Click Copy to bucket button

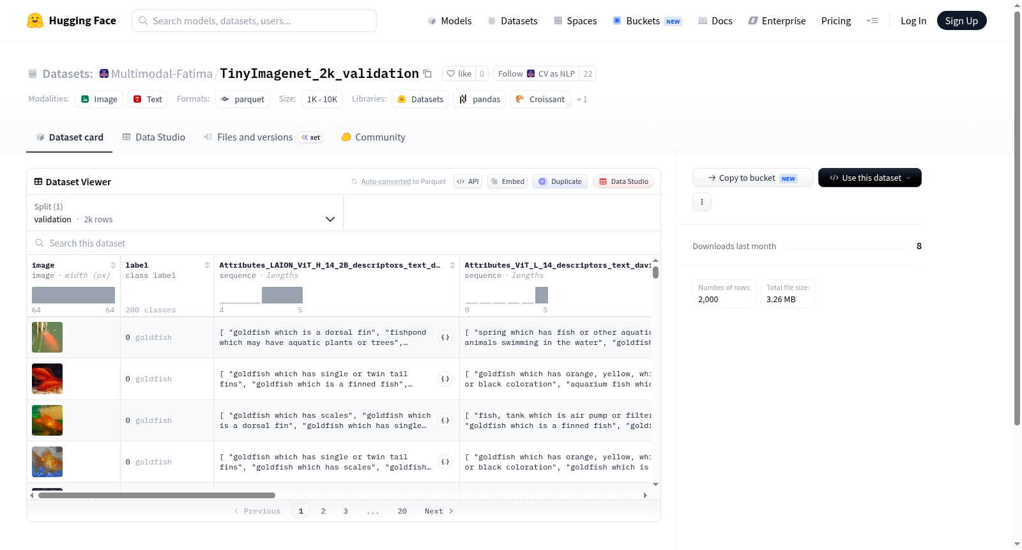(752, 178)
